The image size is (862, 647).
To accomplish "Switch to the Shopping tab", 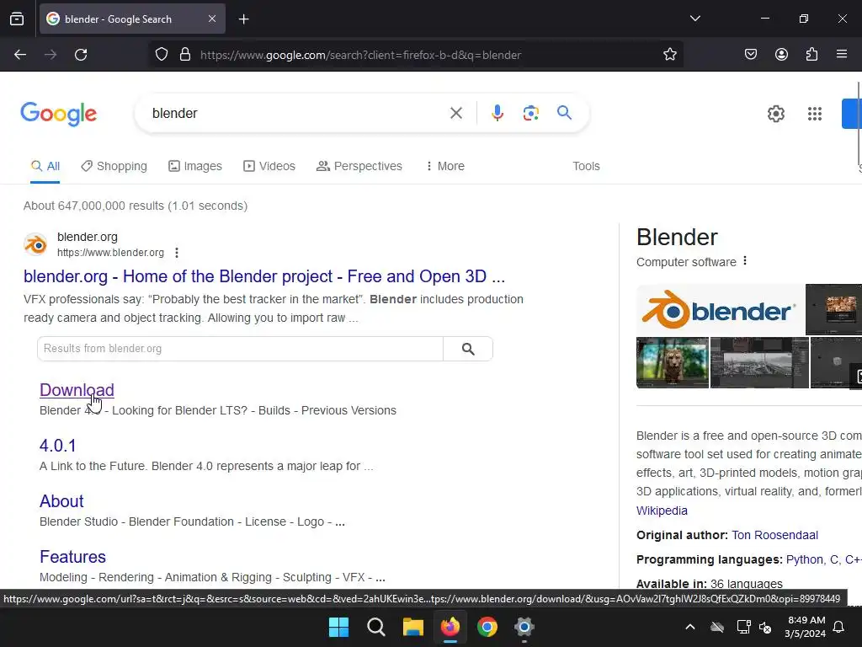I will point(114,166).
